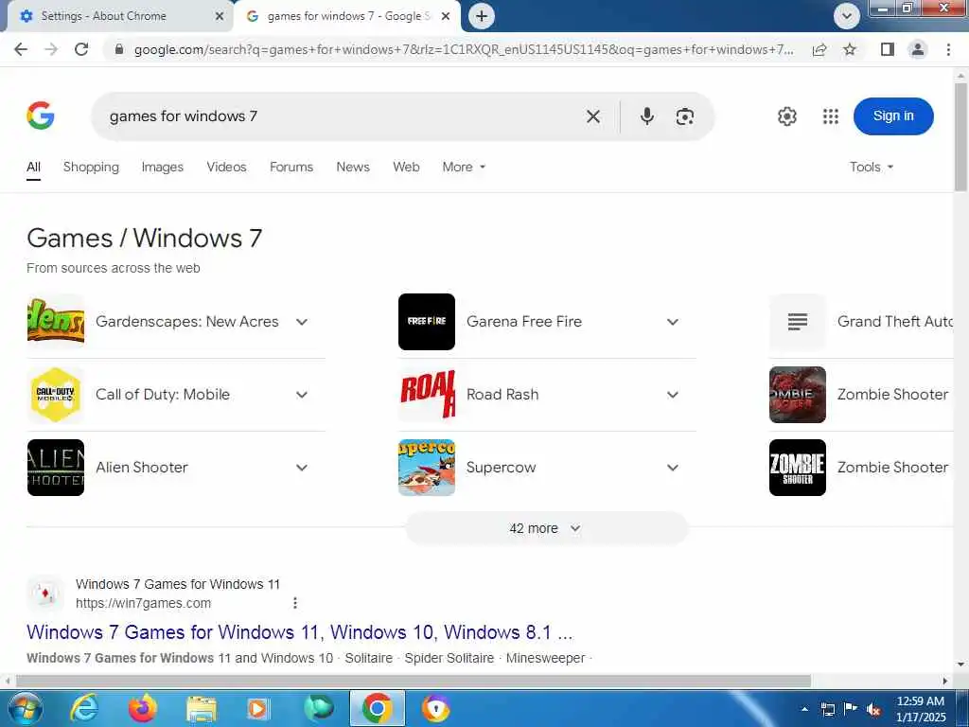Open Chrome profile avatar menu
This screenshot has width=969, height=727.
point(918,49)
